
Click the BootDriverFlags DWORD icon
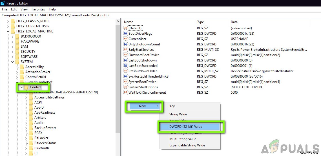[x=126, y=33]
